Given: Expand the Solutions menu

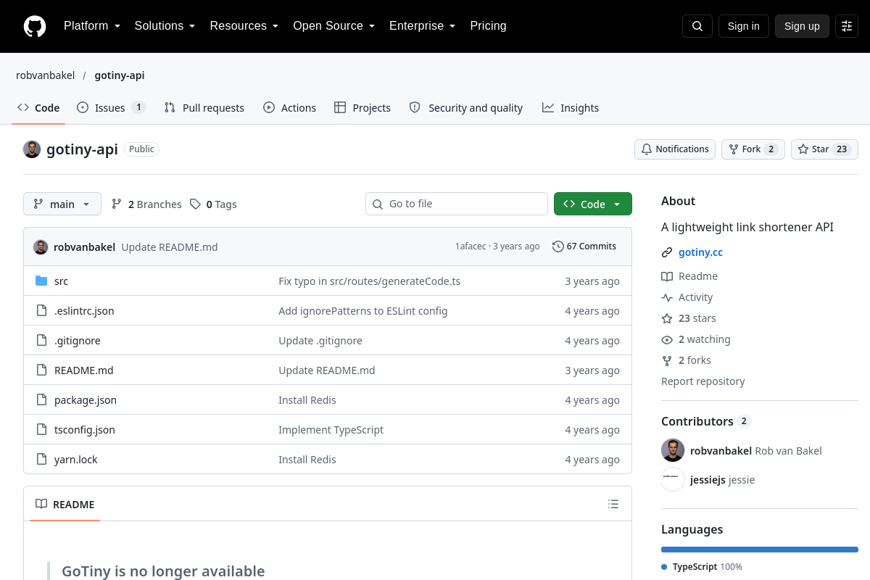Looking at the screenshot, I should pos(165,26).
